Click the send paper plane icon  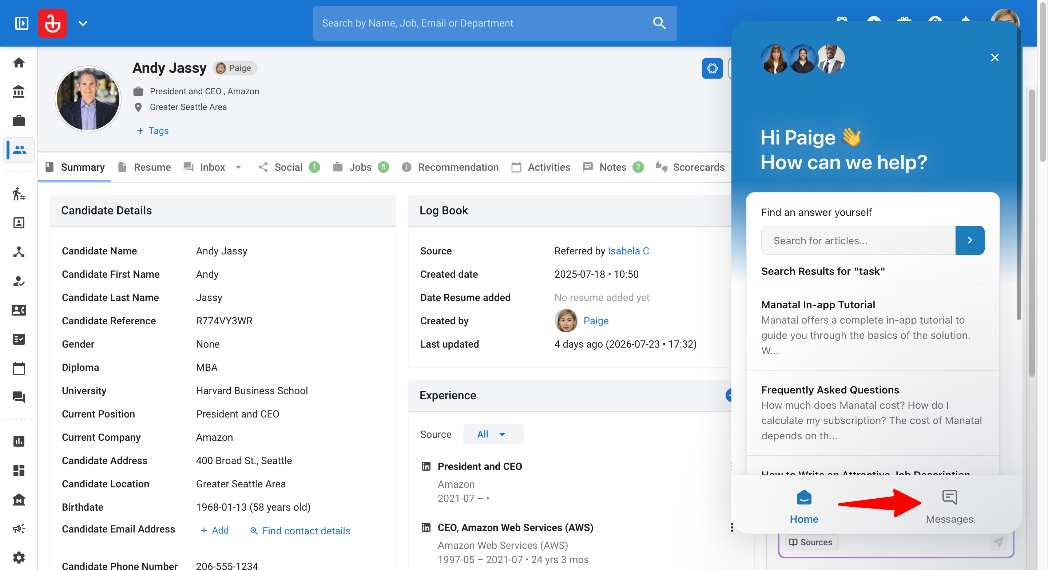[x=998, y=542]
